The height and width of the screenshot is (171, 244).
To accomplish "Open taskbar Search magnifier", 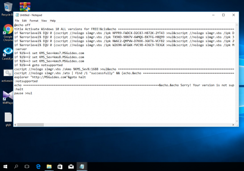I will (16, 166).
